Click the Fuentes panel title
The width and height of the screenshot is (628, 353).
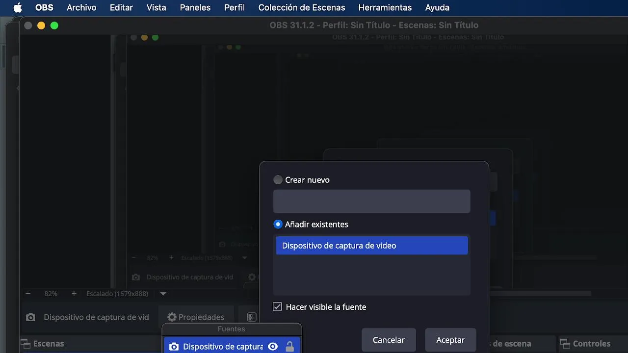(232, 329)
